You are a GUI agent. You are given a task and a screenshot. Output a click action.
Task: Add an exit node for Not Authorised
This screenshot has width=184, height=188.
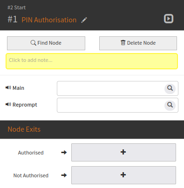point(123,175)
